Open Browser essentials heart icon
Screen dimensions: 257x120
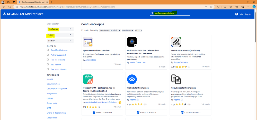pyautogui.click(x=243, y=7)
